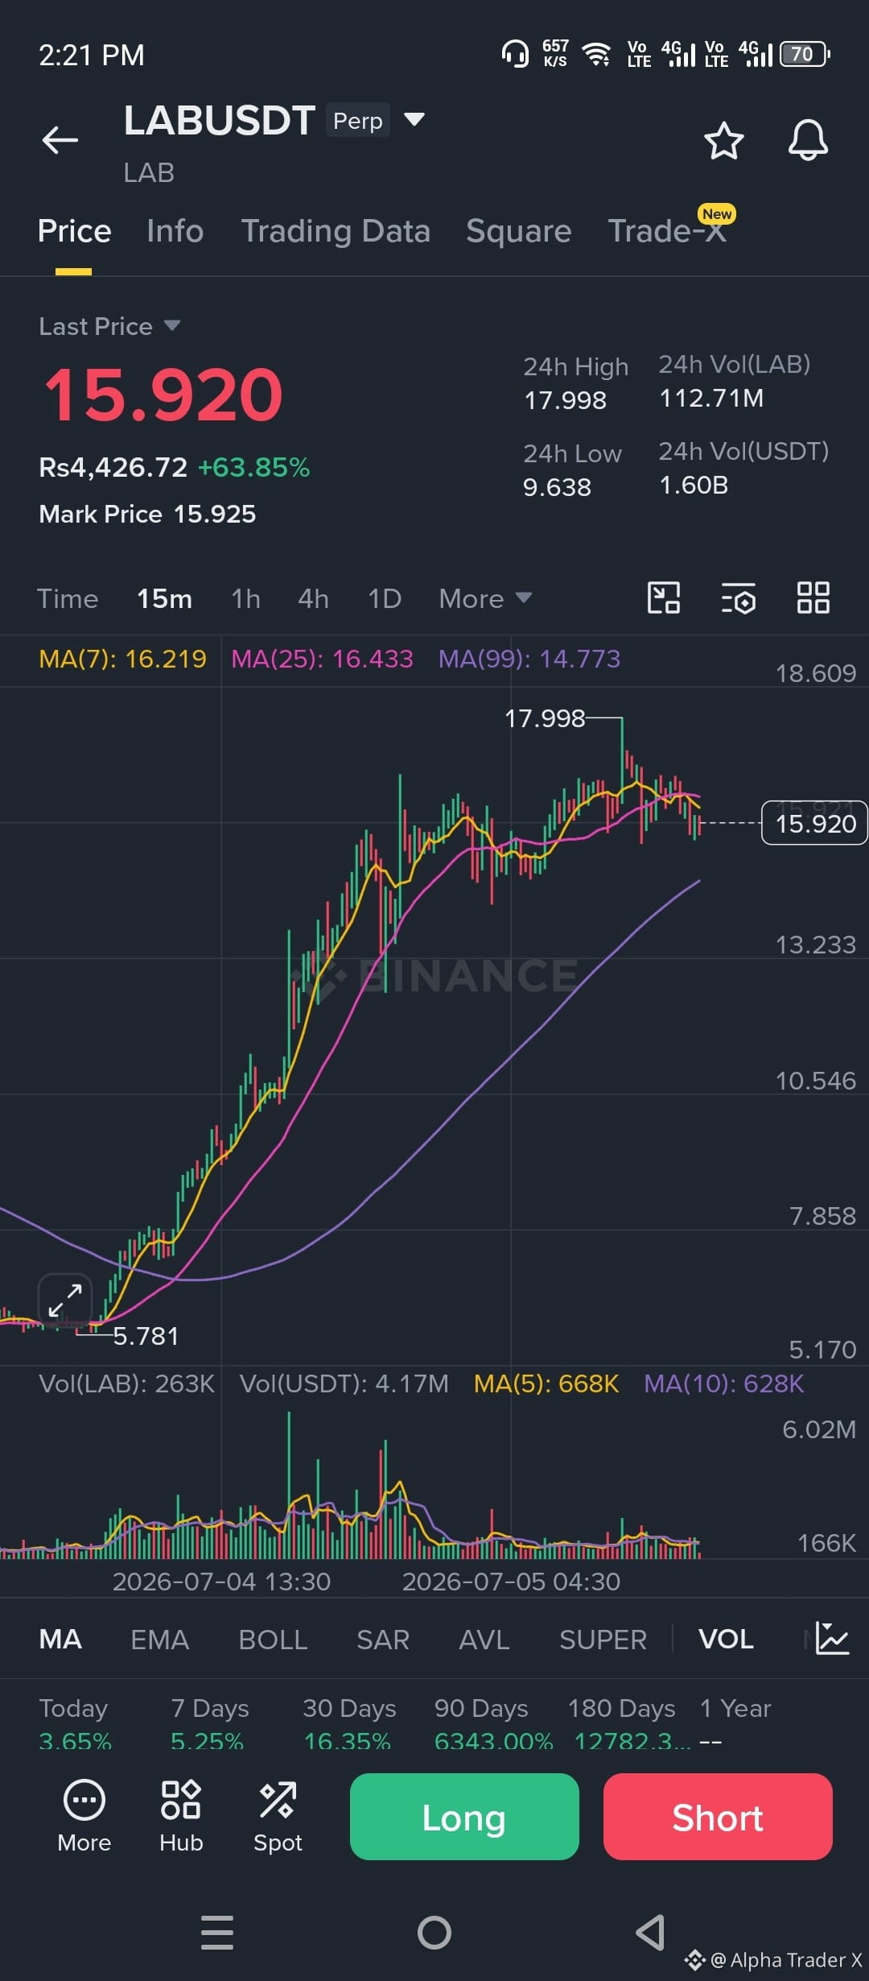869x1981 pixels.
Task: Toggle the VOL sub-indicator
Action: tap(726, 1639)
